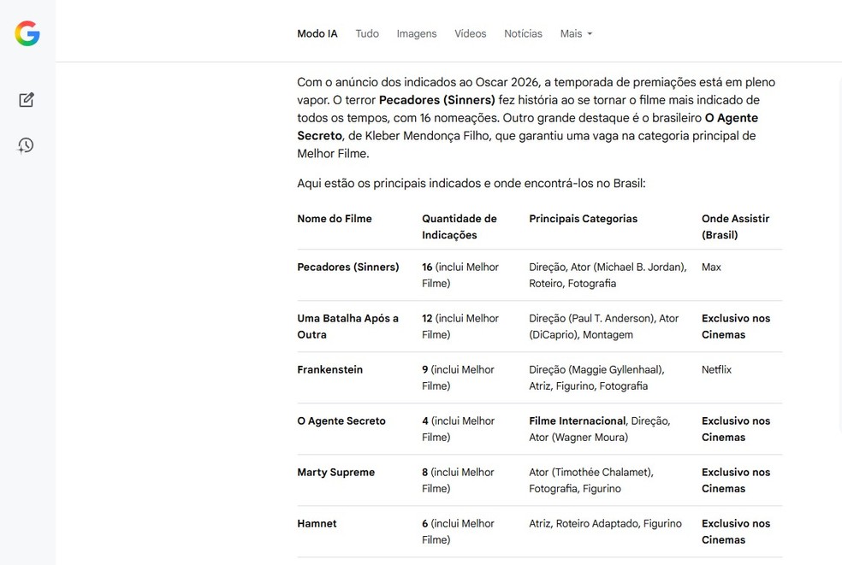Click the Principais Categorias column header

coord(583,219)
